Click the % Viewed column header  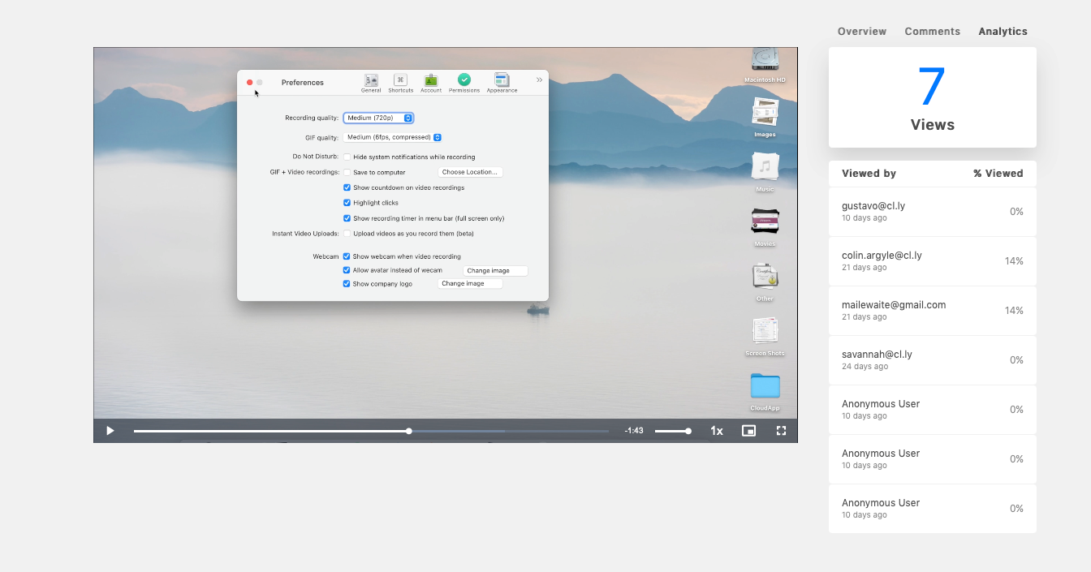click(x=998, y=174)
